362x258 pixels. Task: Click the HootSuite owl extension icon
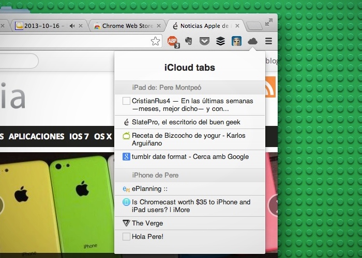click(237, 41)
